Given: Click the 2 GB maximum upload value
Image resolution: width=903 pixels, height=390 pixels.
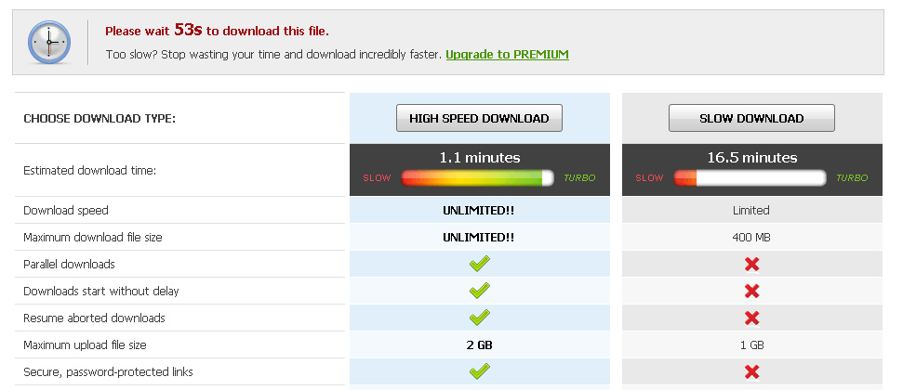Looking at the screenshot, I should coord(479,345).
